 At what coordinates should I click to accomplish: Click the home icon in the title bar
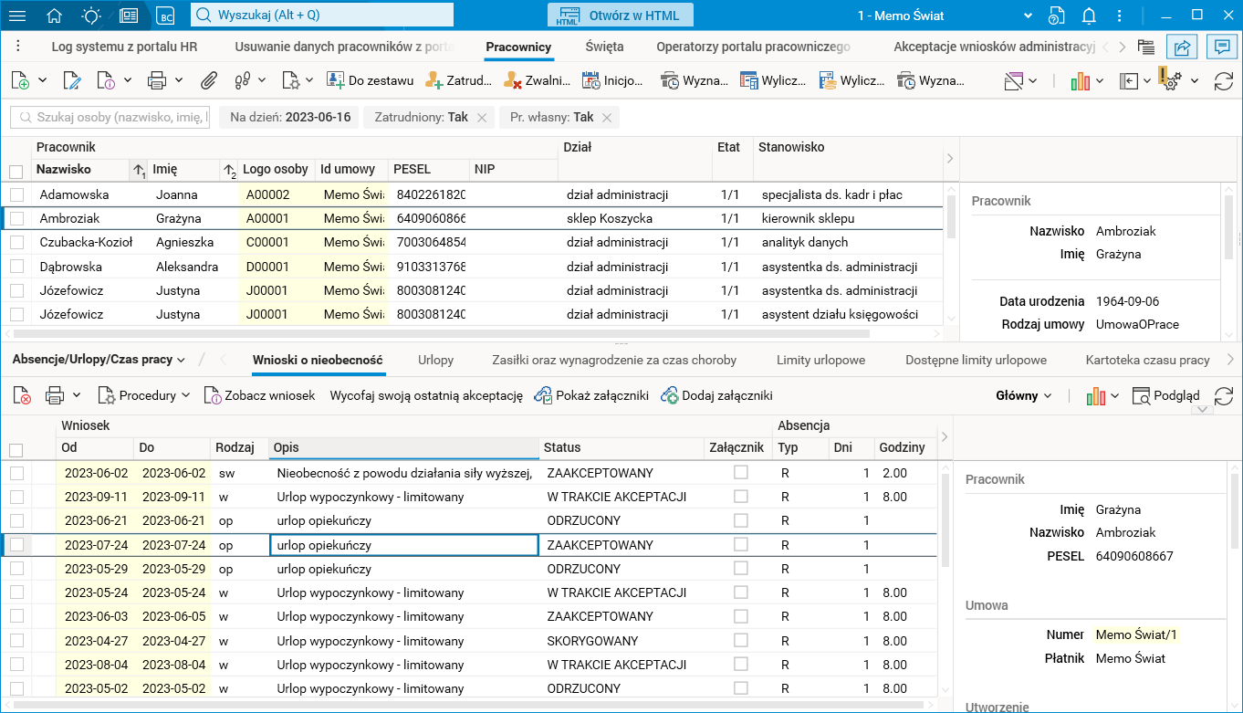click(54, 16)
